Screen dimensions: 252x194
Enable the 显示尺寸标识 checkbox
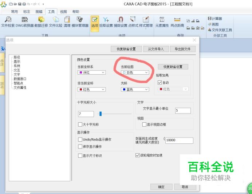point(80,156)
